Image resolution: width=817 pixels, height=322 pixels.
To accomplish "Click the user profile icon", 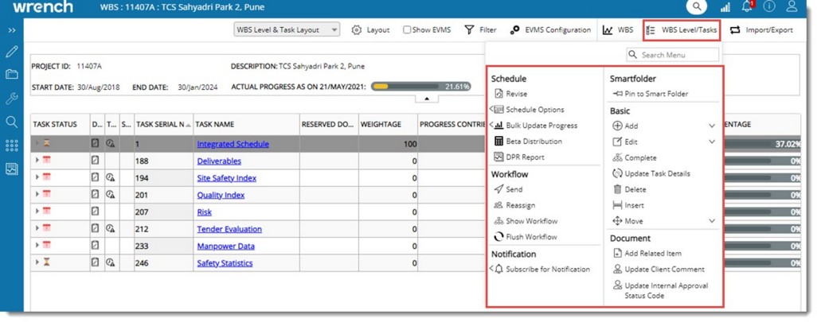I will pyautogui.click(x=791, y=7).
